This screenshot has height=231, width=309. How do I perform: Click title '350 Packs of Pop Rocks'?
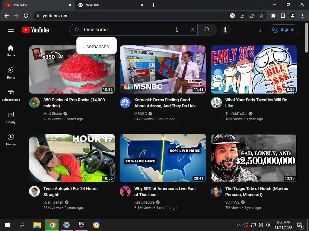click(74, 103)
